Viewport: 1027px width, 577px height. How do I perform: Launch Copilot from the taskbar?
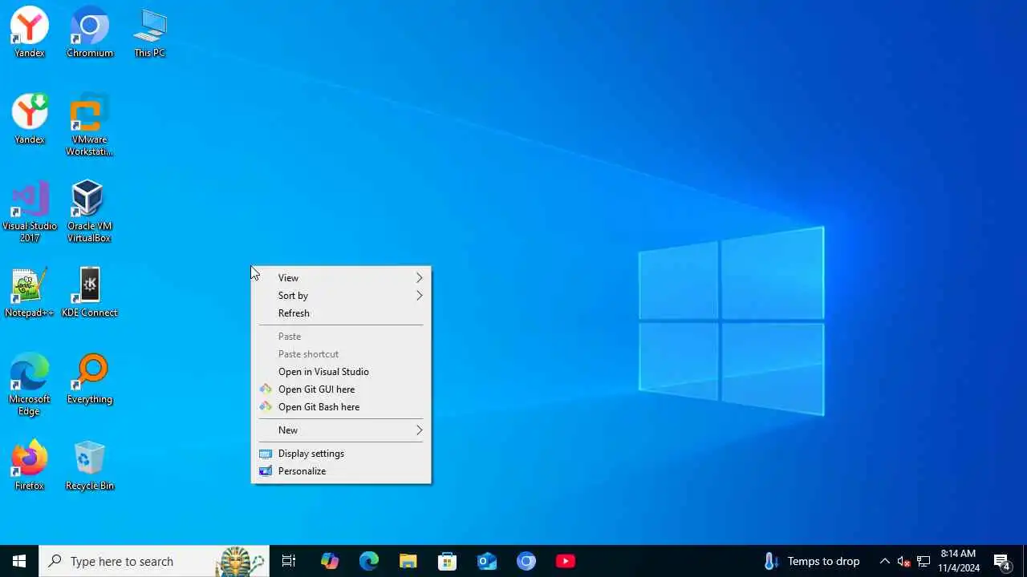point(330,561)
